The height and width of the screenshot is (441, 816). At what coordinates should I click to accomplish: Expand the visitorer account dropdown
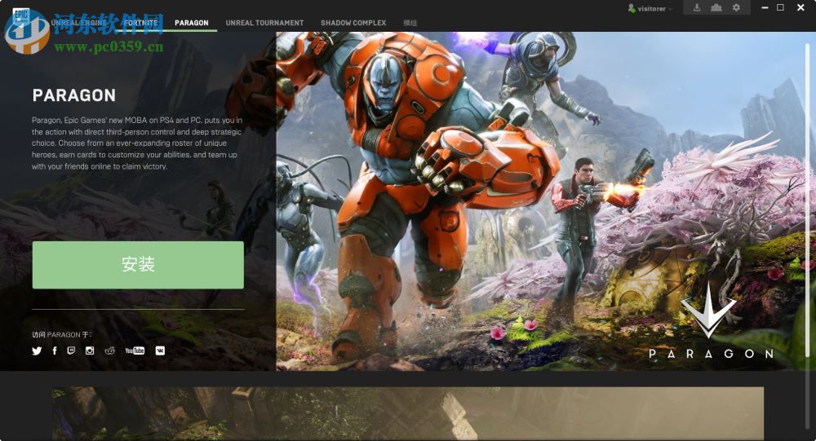coord(650,8)
